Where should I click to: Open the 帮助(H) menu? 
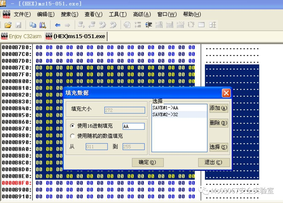click(x=192, y=14)
